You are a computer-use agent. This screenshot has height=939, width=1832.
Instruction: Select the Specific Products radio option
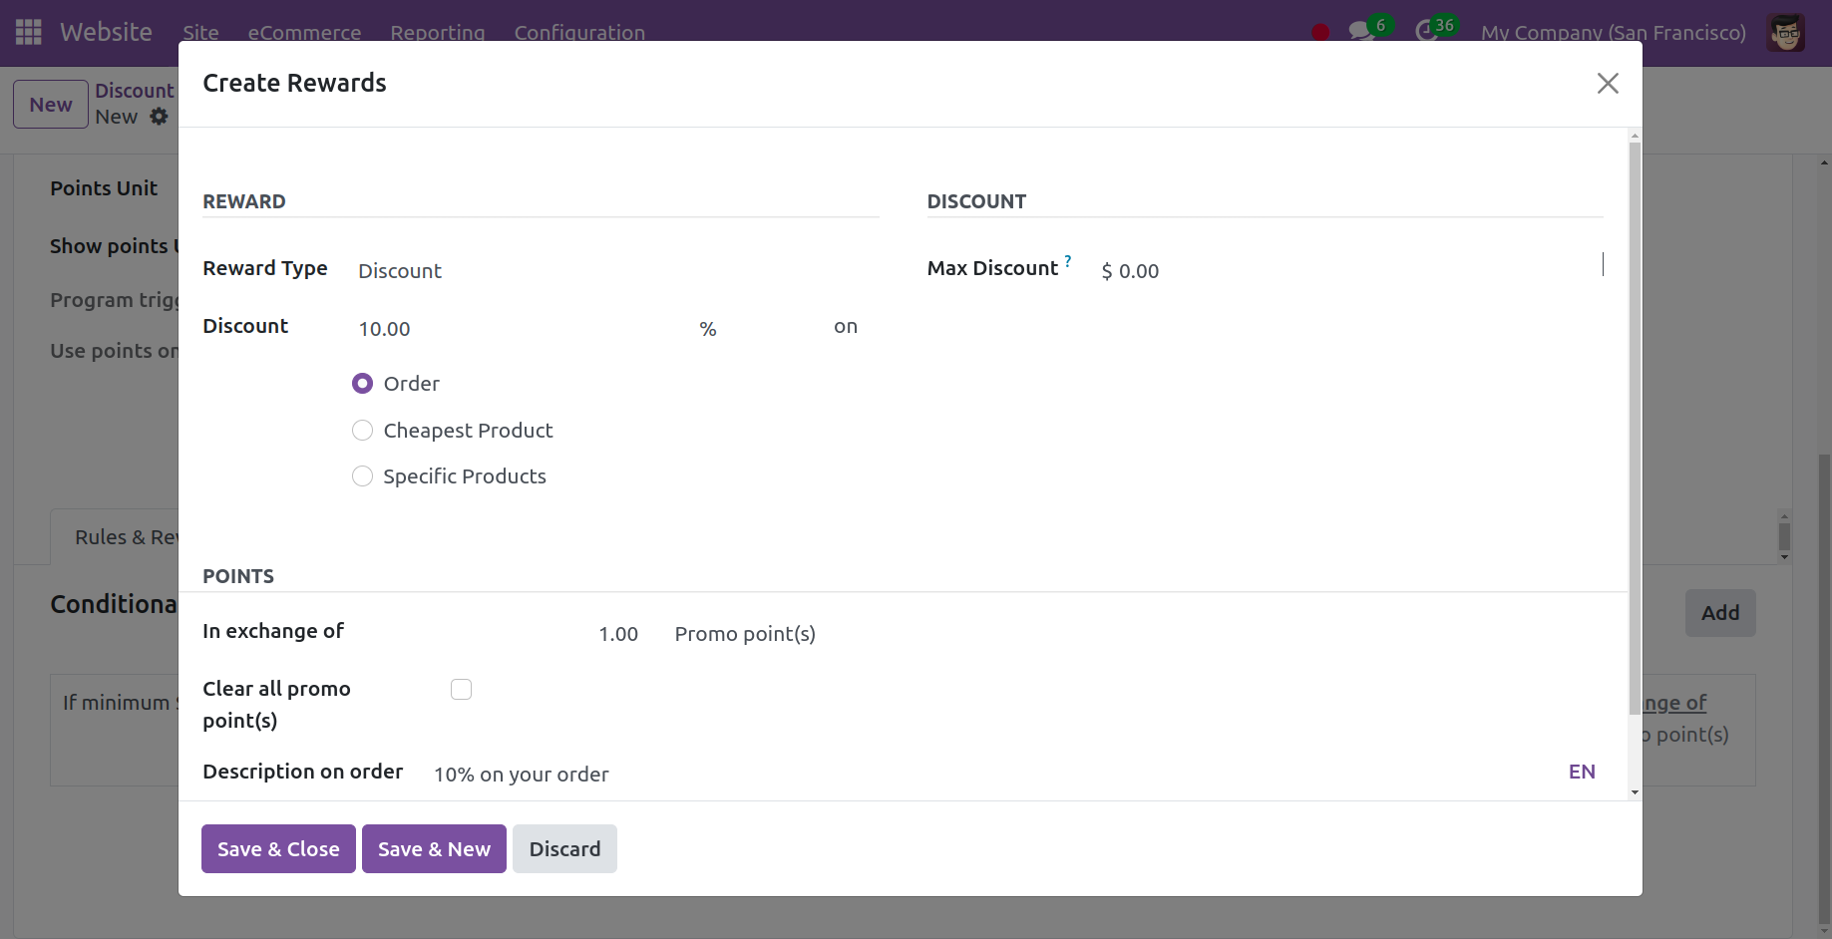pos(362,475)
